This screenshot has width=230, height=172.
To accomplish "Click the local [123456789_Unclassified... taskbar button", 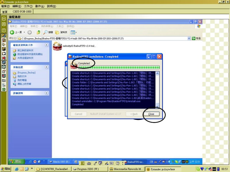I will (x=53, y=169).
